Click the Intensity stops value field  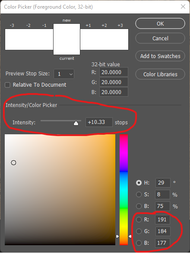click(99, 122)
